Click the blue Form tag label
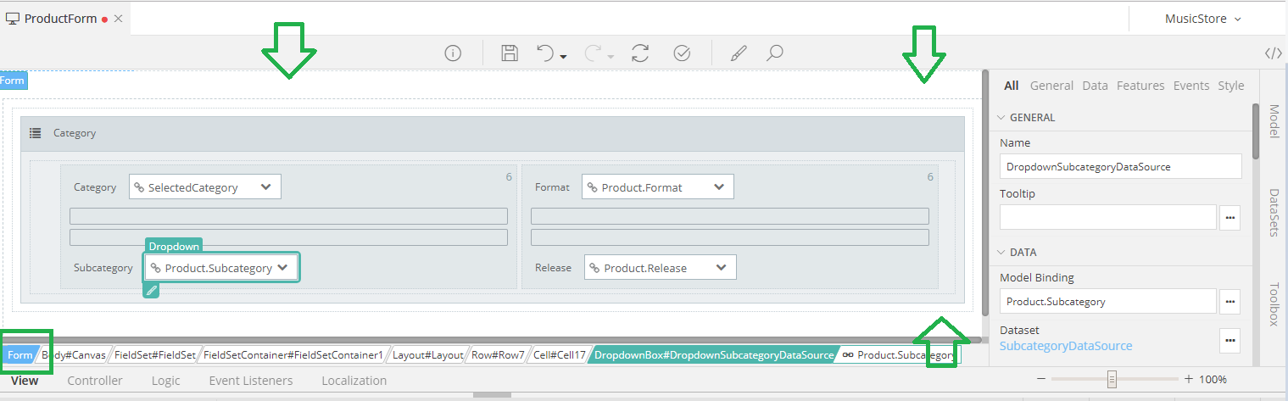The width and height of the screenshot is (1288, 401). click(13, 81)
